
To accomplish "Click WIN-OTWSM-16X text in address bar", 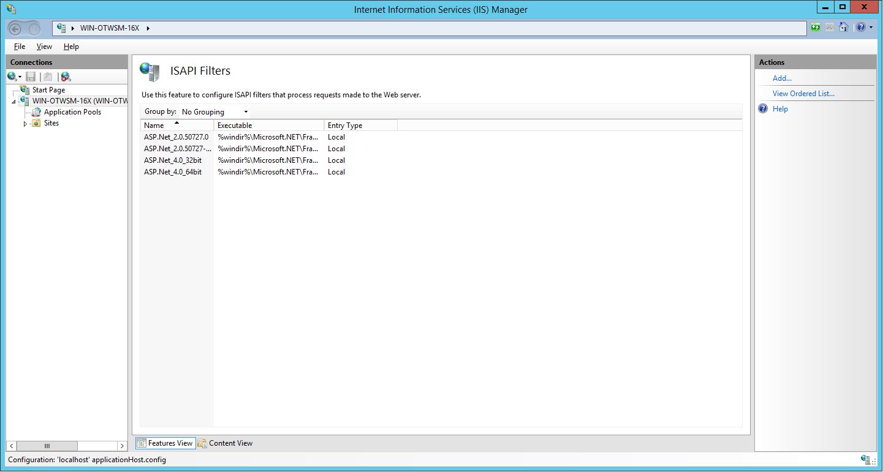I will [110, 28].
